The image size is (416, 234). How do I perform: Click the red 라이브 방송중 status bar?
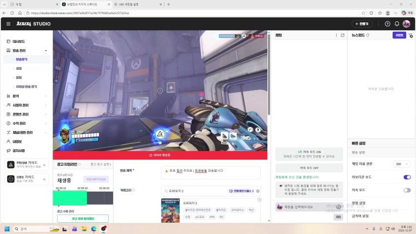(x=160, y=155)
